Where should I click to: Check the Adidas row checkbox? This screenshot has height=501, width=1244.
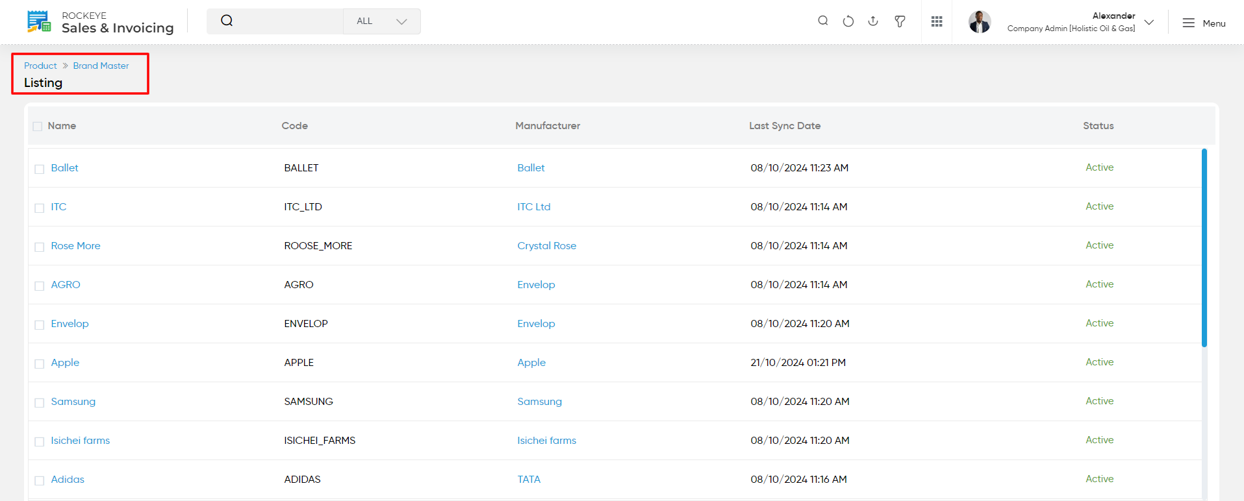40,480
